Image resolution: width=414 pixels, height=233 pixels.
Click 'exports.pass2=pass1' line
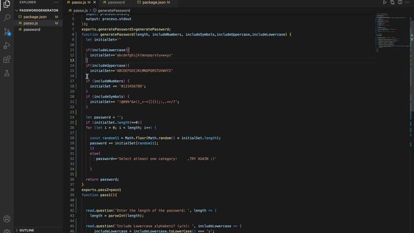[102, 190]
